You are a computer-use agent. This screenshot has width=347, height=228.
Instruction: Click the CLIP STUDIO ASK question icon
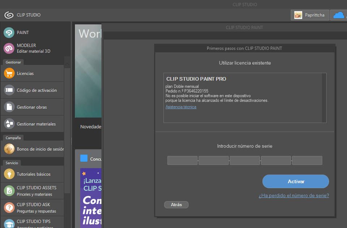[9, 208]
